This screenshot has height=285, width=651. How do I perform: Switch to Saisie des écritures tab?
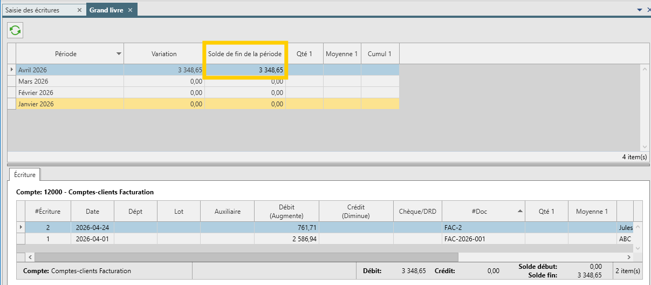point(32,10)
